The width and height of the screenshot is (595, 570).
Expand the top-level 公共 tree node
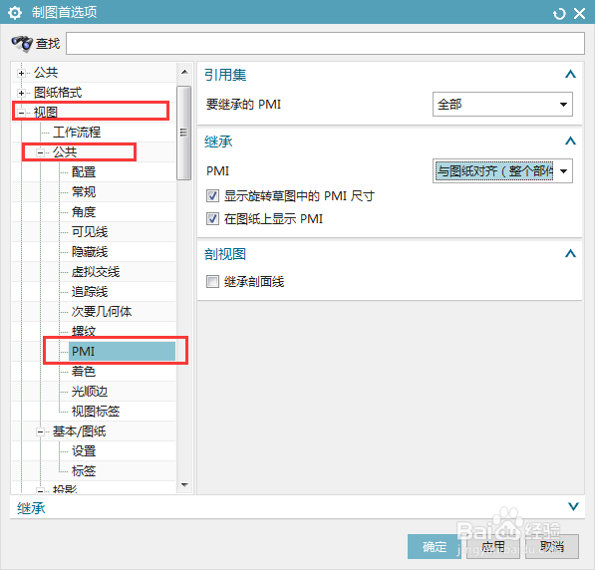pyautogui.click(x=21, y=73)
